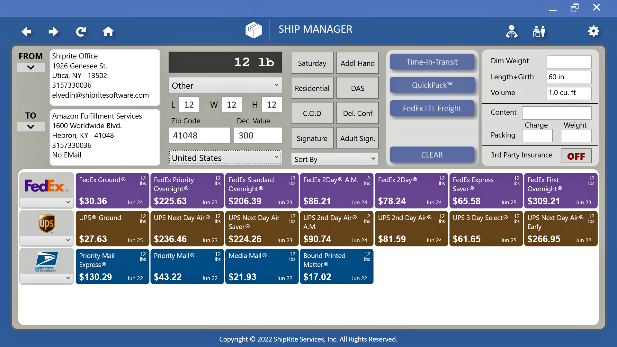
Task: Enable Saturday delivery option
Action: click(312, 63)
